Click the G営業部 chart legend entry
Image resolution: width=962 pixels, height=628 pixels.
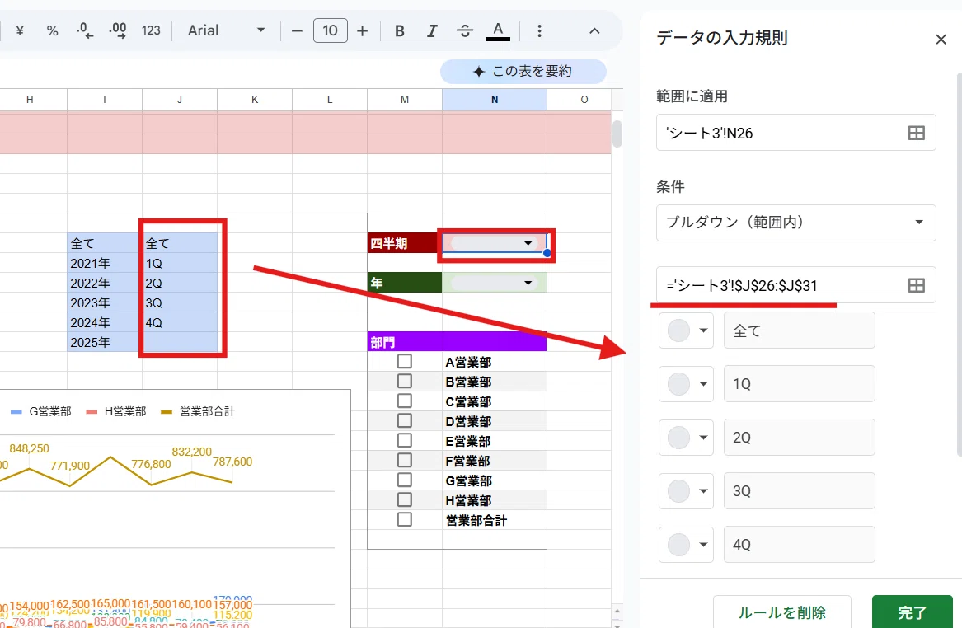[41, 411]
